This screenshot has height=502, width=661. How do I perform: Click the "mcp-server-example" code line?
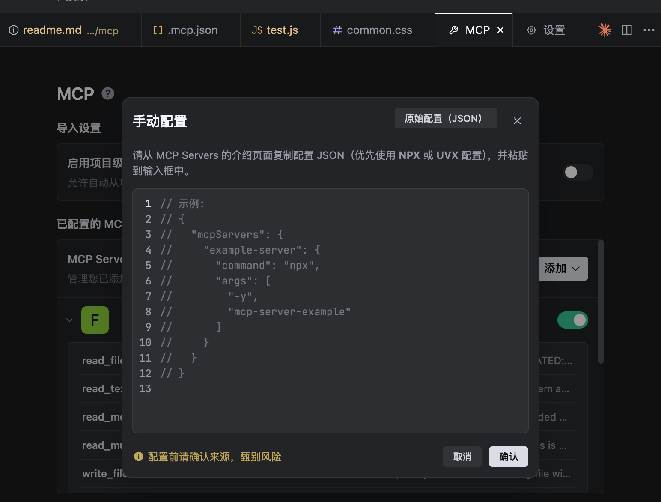click(256, 311)
